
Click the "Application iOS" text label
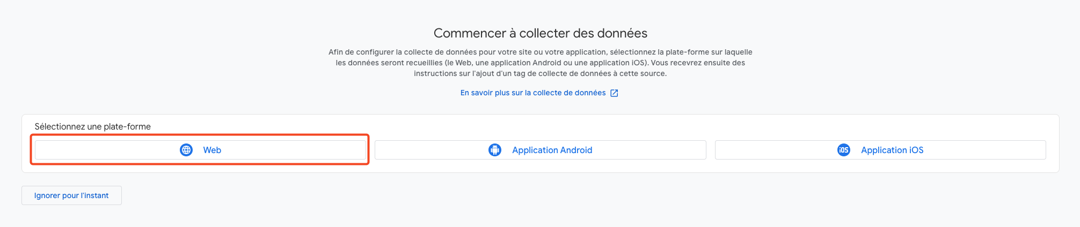(892, 150)
